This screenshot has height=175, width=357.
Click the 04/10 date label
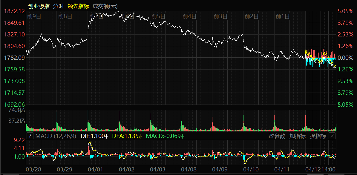coord(251,170)
